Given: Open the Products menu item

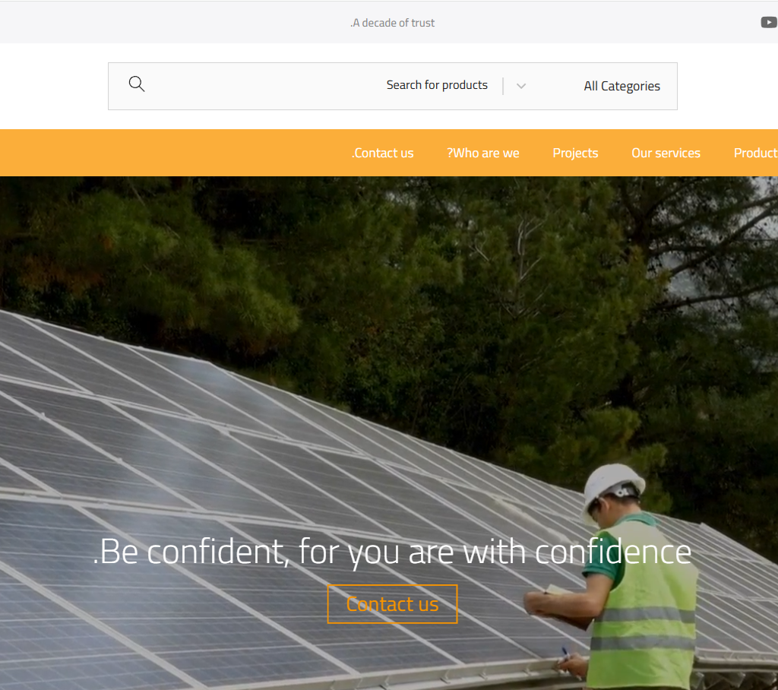Looking at the screenshot, I should click(756, 153).
